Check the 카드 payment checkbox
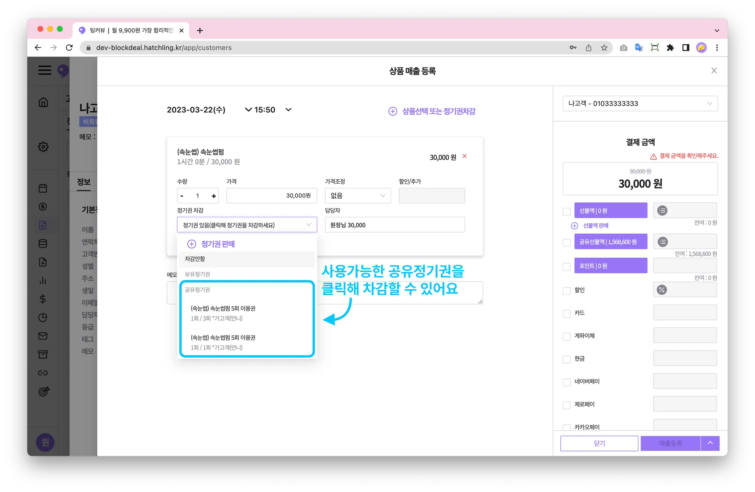 pos(567,314)
